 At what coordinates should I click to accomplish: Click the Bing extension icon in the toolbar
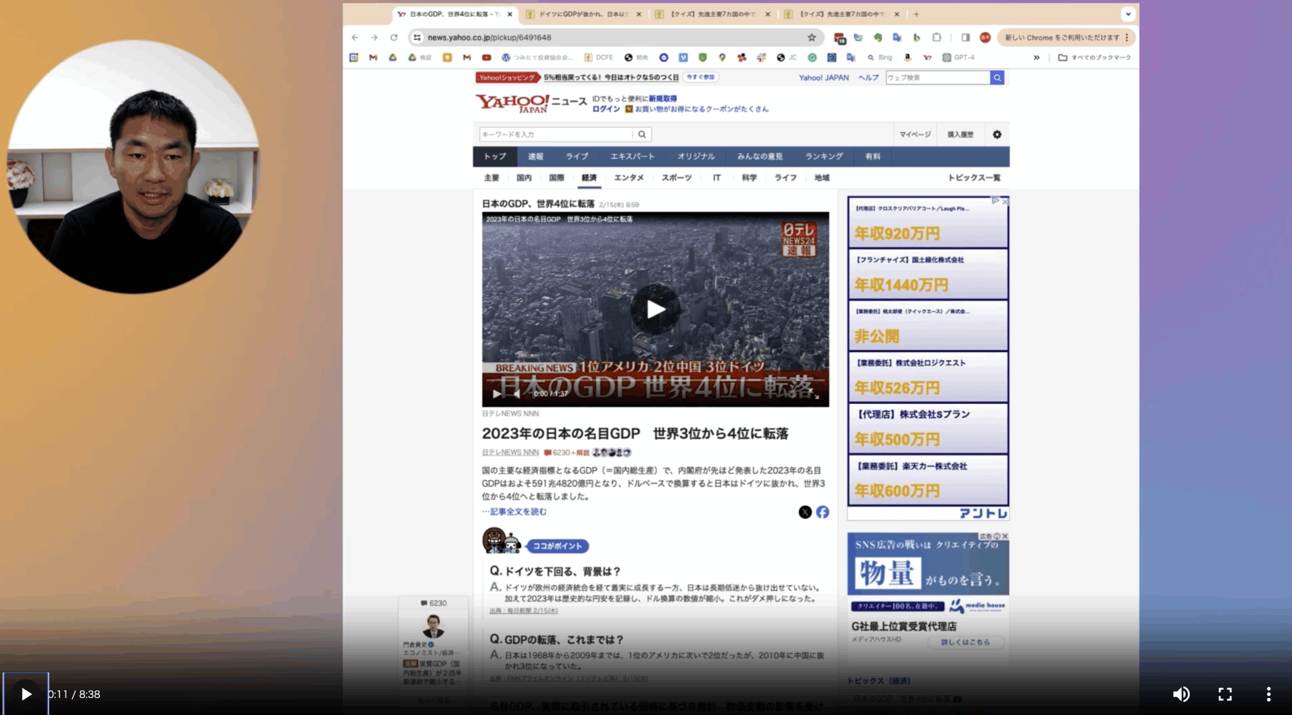click(x=917, y=37)
